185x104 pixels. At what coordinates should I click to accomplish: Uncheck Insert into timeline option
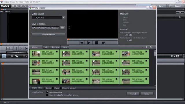pyautogui.click(x=47, y=92)
